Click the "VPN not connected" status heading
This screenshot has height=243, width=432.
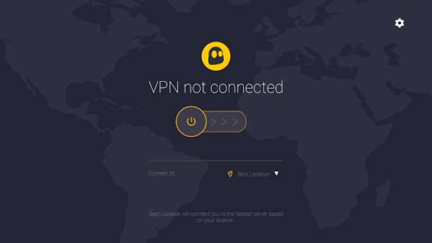click(x=216, y=87)
